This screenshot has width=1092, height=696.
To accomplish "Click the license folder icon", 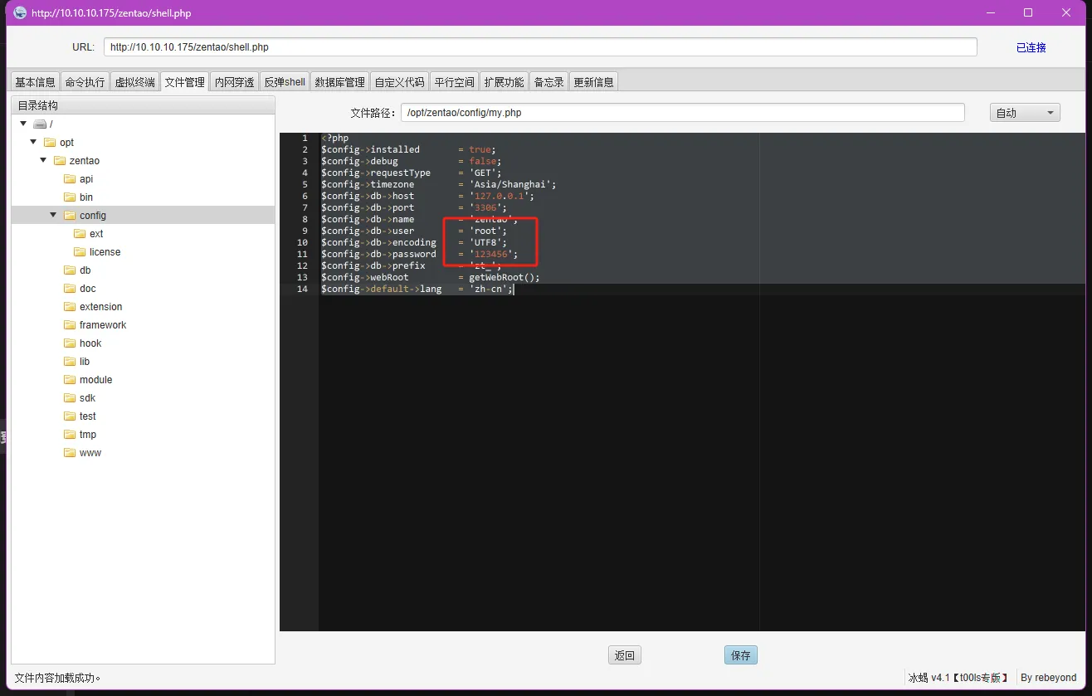I will pos(80,252).
